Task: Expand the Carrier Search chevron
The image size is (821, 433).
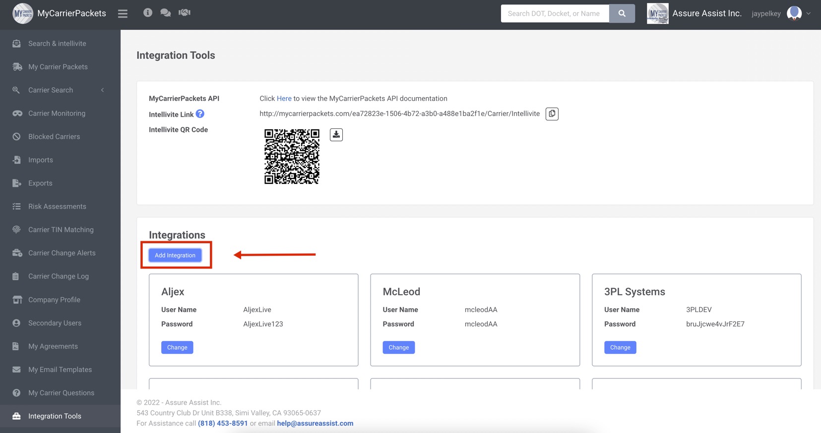Action: point(103,90)
